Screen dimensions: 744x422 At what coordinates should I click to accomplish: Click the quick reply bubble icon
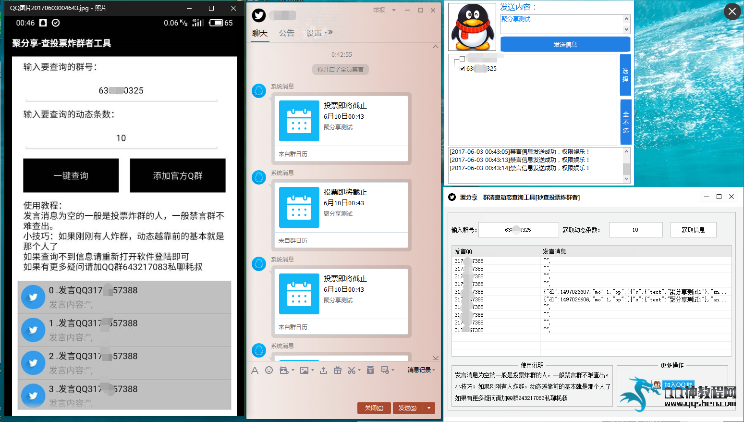click(x=385, y=370)
